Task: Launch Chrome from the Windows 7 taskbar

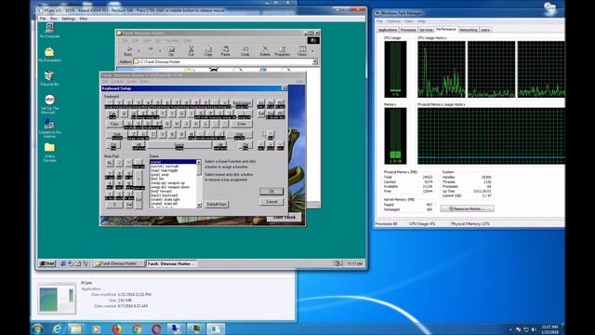Action: [x=137, y=328]
